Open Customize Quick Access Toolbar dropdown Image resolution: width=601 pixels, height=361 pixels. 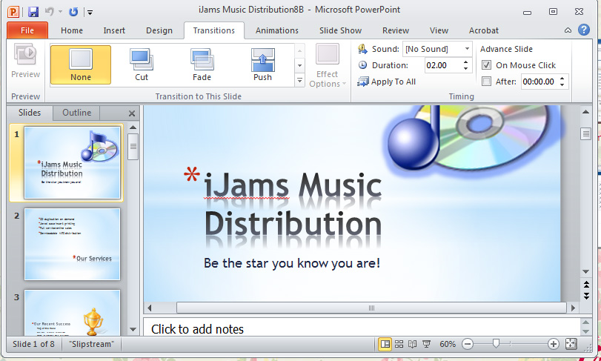(x=90, y=13)
